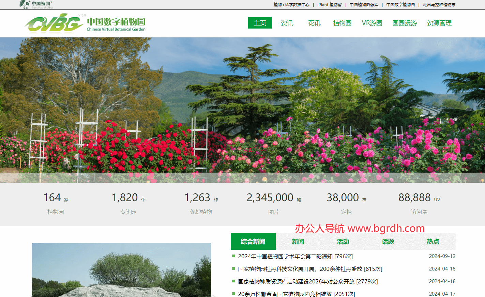Open the 主页 navigation item
485x297 pixels.
(260, 23)
